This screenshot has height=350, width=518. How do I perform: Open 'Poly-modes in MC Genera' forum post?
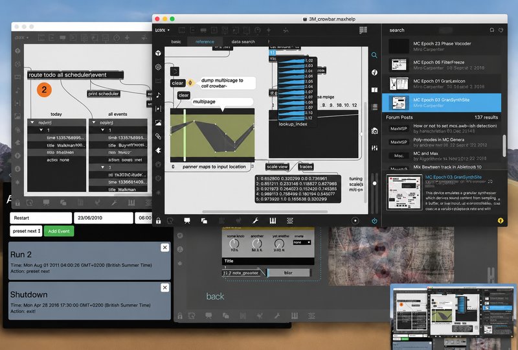[x=442, y=142]
